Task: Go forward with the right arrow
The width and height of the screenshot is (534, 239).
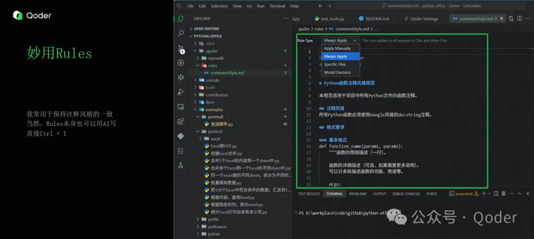Action: tap(329, 6)
